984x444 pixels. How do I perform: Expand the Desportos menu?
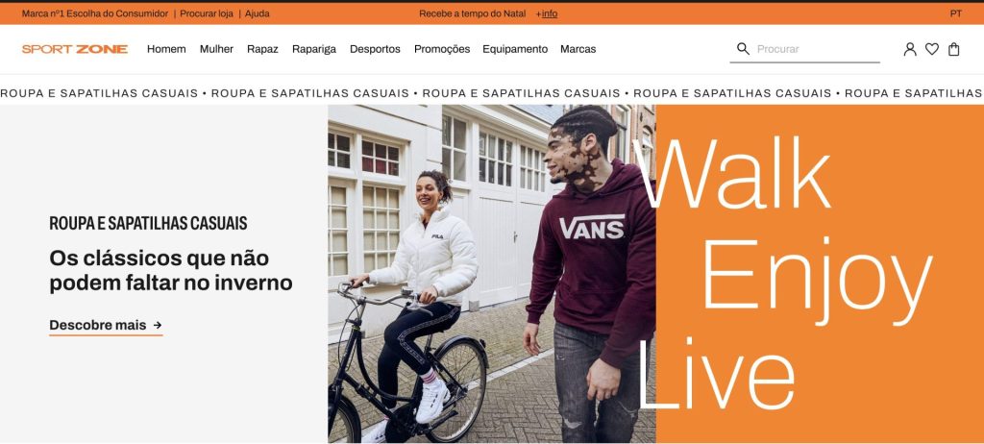click(x=375, y=49)
